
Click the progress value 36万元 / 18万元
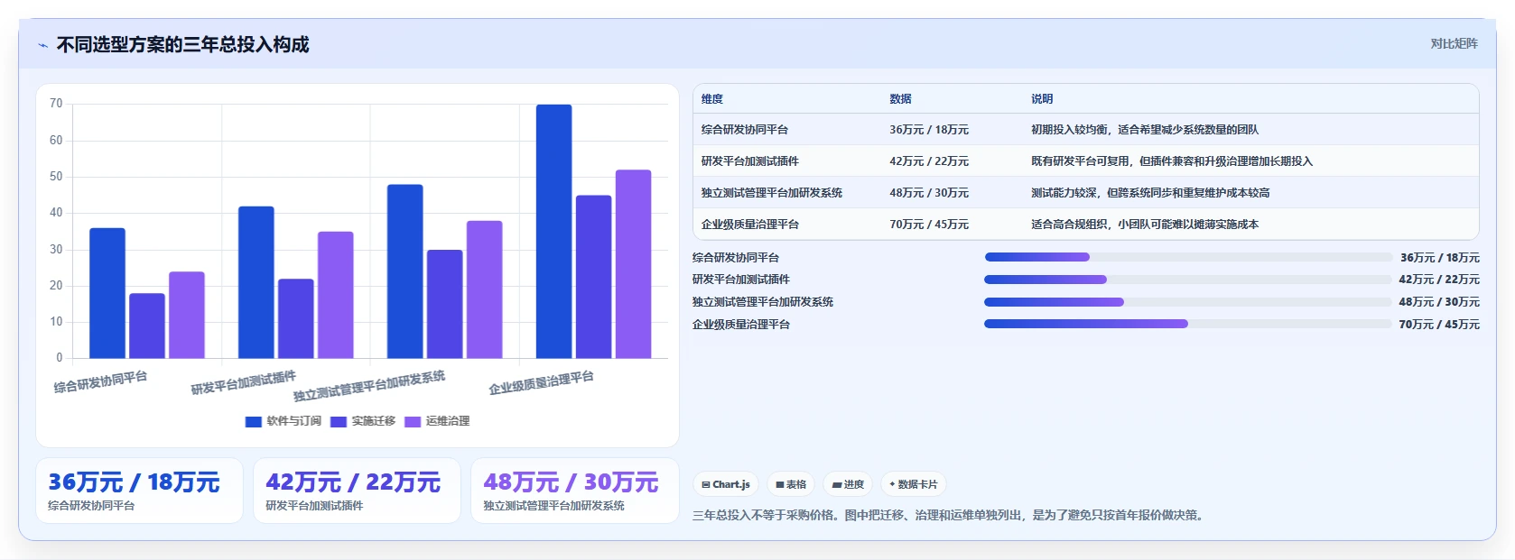point(1440,258)
